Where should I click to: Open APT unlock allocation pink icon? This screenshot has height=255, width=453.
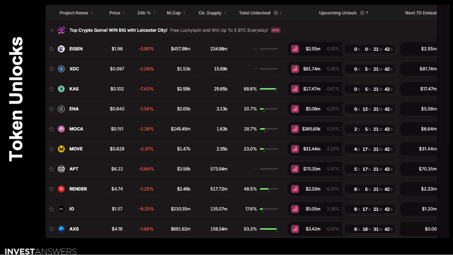click(295, 169)
